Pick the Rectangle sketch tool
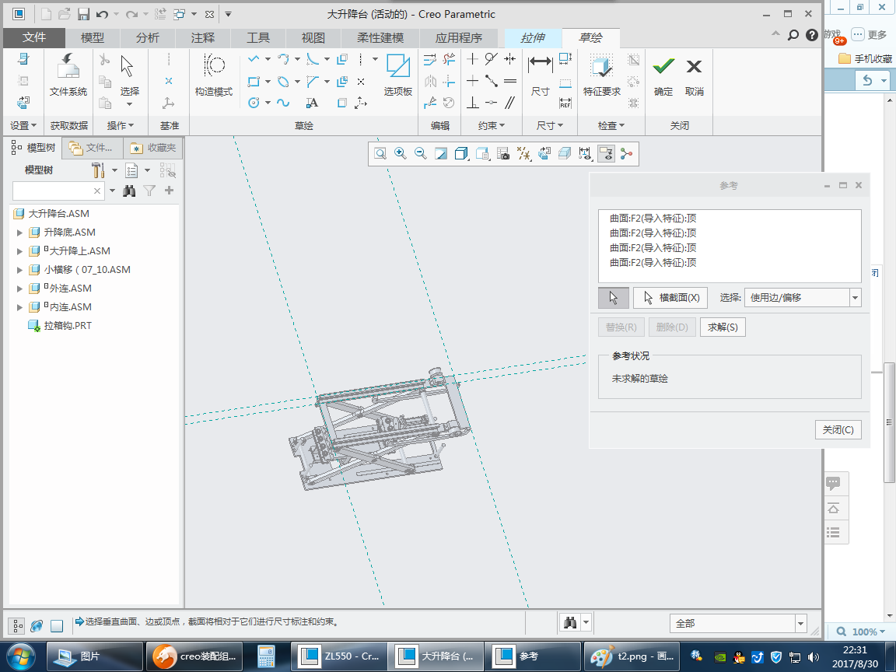Screen dimensions: 896x672 click(x=254, y=82)
